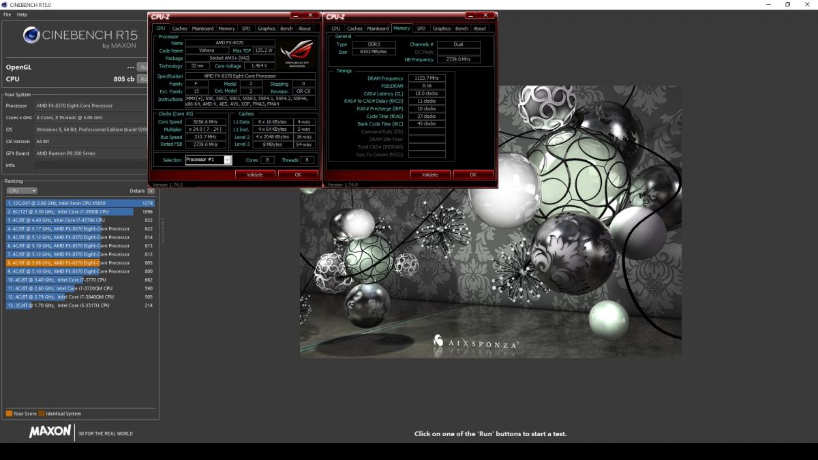Click the Cinebench app icon in title bar
The image size is (818, 460).
(5, 5)
